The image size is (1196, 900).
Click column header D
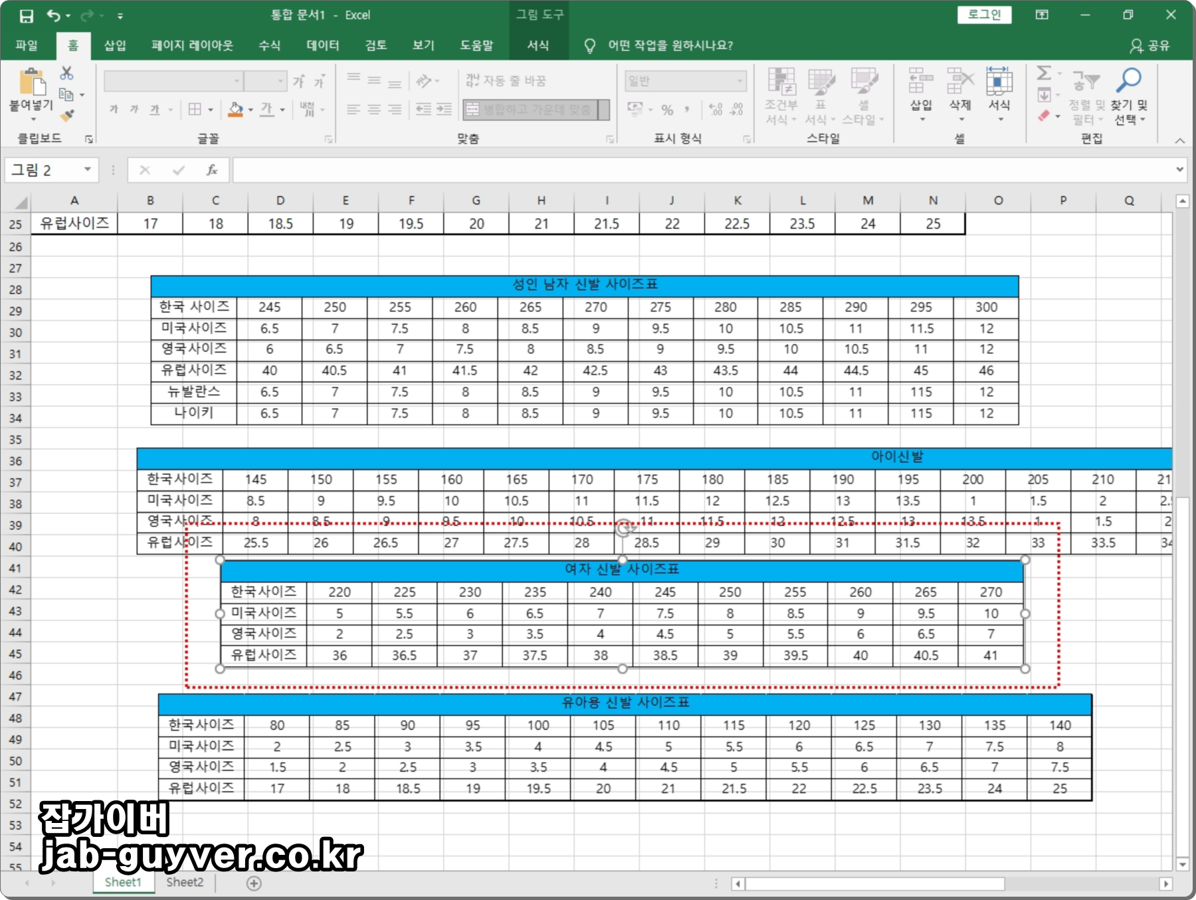coord(280,201)
